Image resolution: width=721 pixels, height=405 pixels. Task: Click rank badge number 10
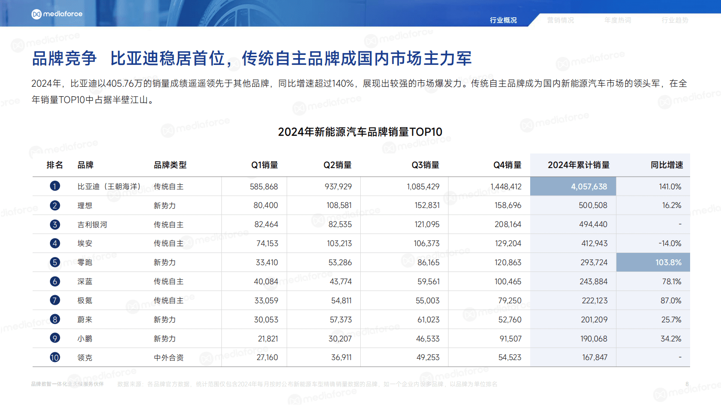pos(55,357)
